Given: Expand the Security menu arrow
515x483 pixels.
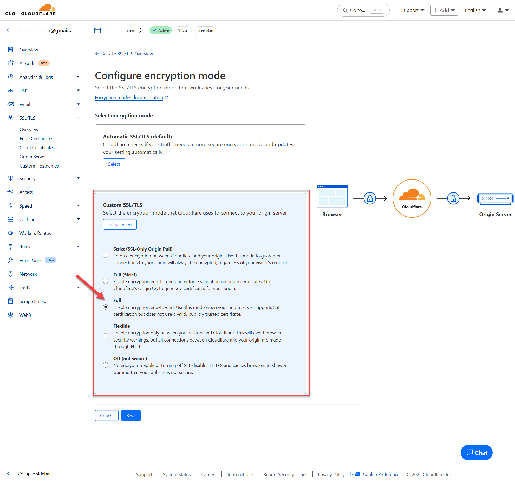Looking at the screenshot, I should pyautogui.click(x=78, y=178).
